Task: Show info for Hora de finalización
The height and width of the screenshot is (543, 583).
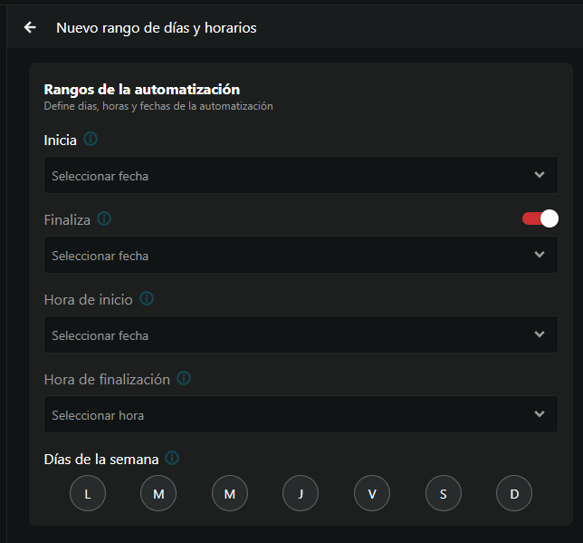Action: click(x=184, y=379)
